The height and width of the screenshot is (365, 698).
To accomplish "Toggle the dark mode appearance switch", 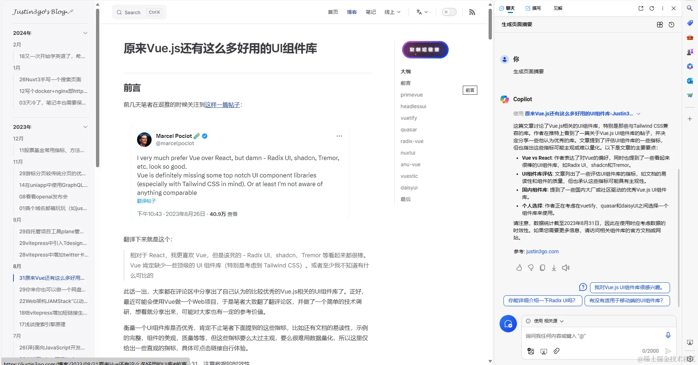I will [449, 12].
